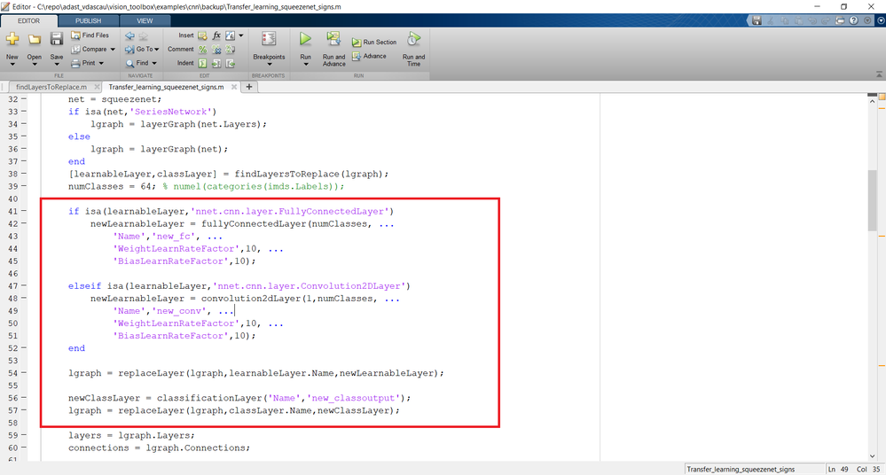Click the quick access Save icon in title strip
This screenshot has height=475, width=886.
(x=757, y=20)
